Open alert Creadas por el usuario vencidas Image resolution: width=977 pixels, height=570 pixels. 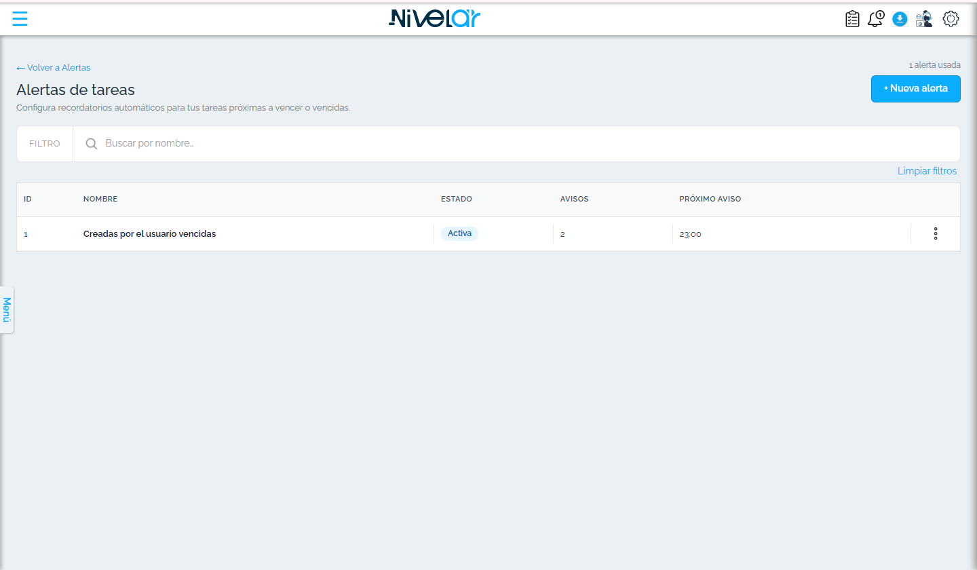pos(149,234)
